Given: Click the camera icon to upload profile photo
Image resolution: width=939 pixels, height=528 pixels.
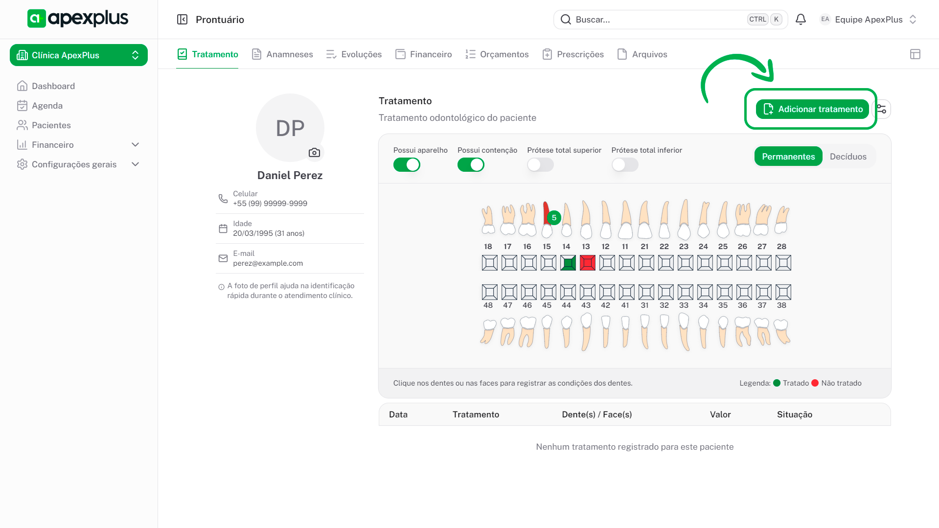Looking at the screenshot, I should point(314,153).
